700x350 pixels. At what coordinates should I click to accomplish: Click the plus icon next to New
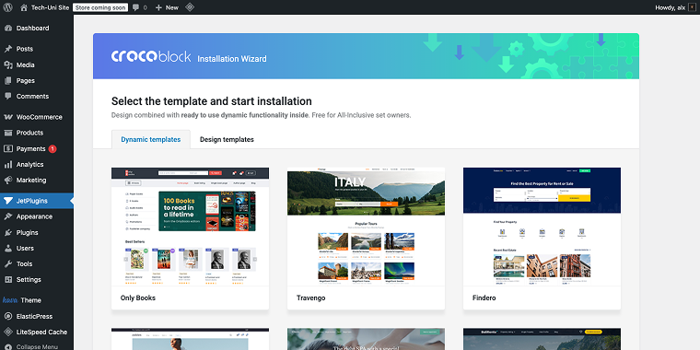158,7
